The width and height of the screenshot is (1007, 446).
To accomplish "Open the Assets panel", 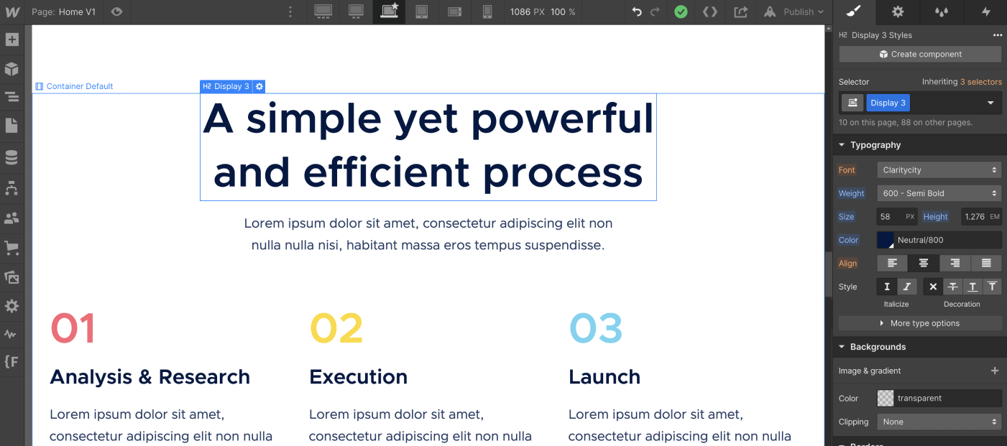I will [12, 277].
